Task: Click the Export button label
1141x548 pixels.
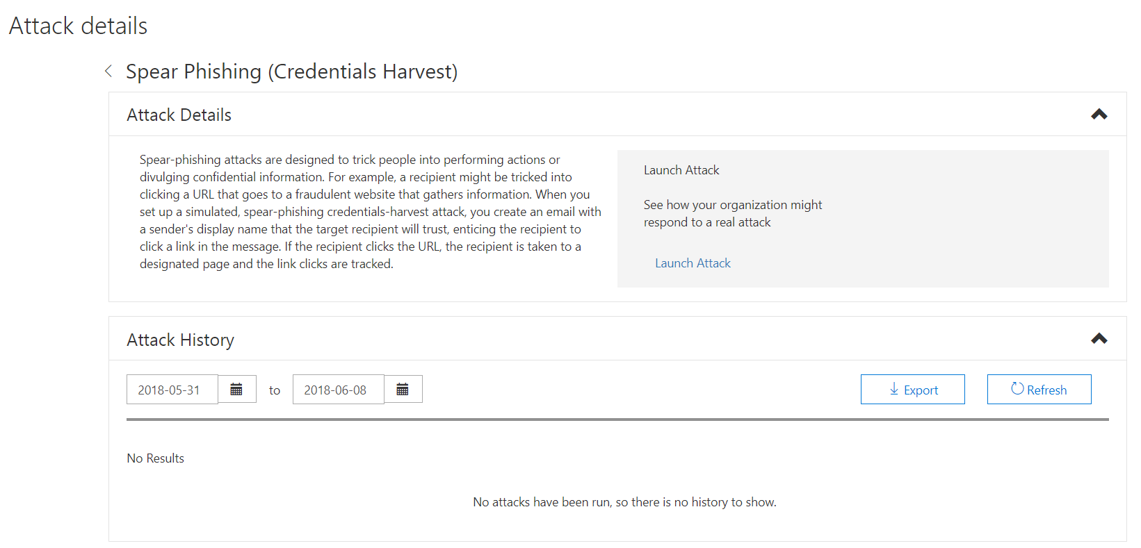Action: [921, 390]
